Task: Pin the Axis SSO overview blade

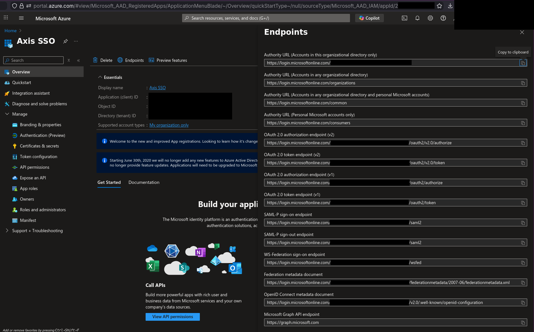Action: 66,41
